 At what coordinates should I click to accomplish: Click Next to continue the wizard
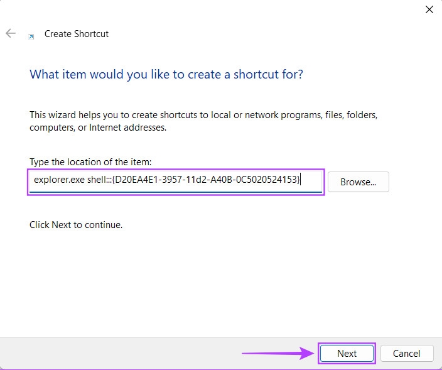(x=347, y=353)
